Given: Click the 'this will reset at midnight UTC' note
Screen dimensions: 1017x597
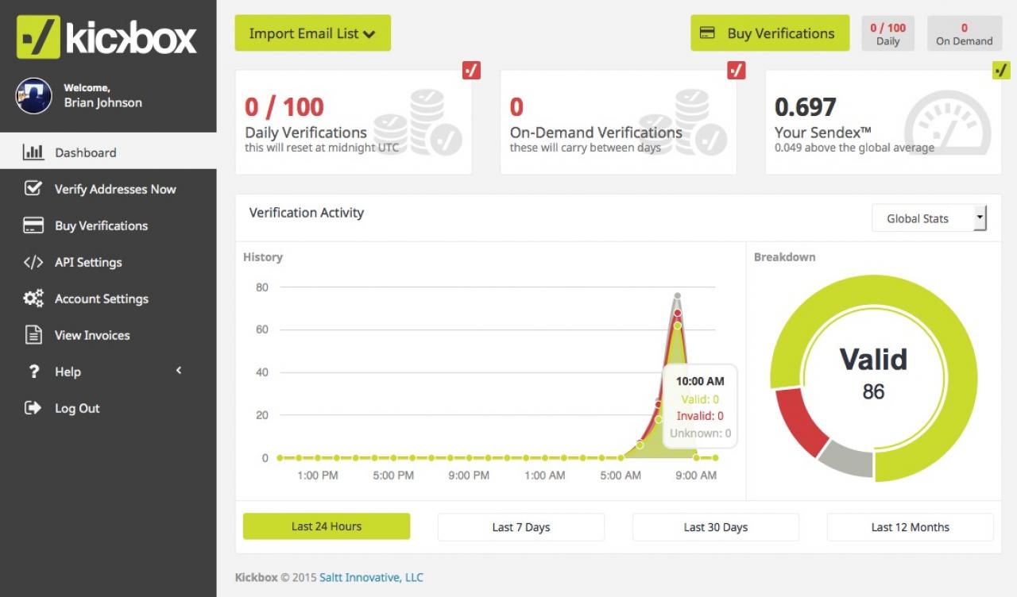Looking at the screenshot, I should coord(322,148).
